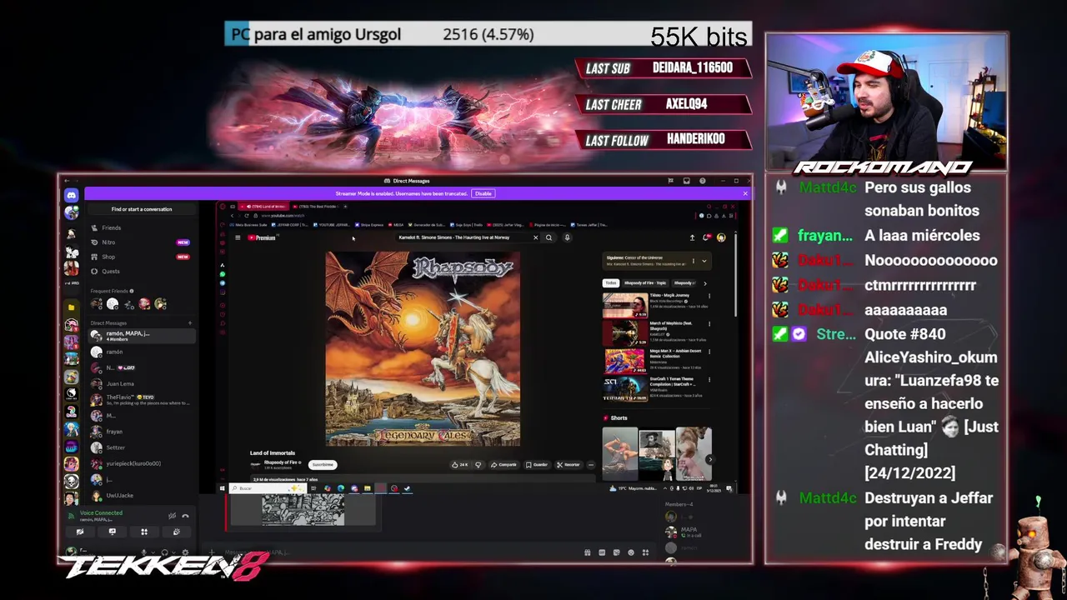Deafen audio with headphones icon

pos(164,552)
